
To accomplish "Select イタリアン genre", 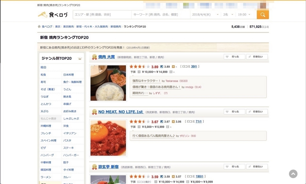I will click(x=70, y=133).
